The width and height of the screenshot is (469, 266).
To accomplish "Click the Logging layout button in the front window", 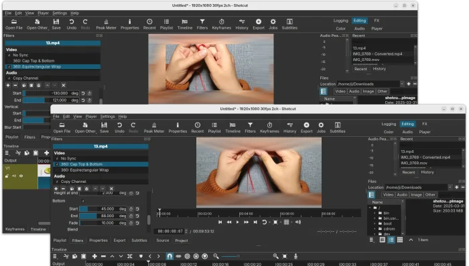I will tap(389, 124).
